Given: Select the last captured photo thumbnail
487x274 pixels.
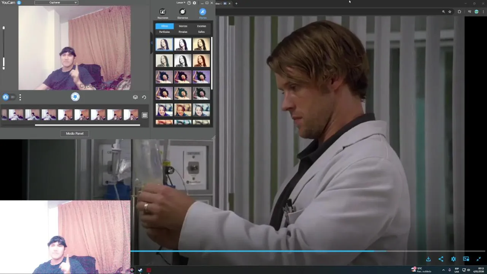Looking at the screenshot, I should [x=131, y=115].
